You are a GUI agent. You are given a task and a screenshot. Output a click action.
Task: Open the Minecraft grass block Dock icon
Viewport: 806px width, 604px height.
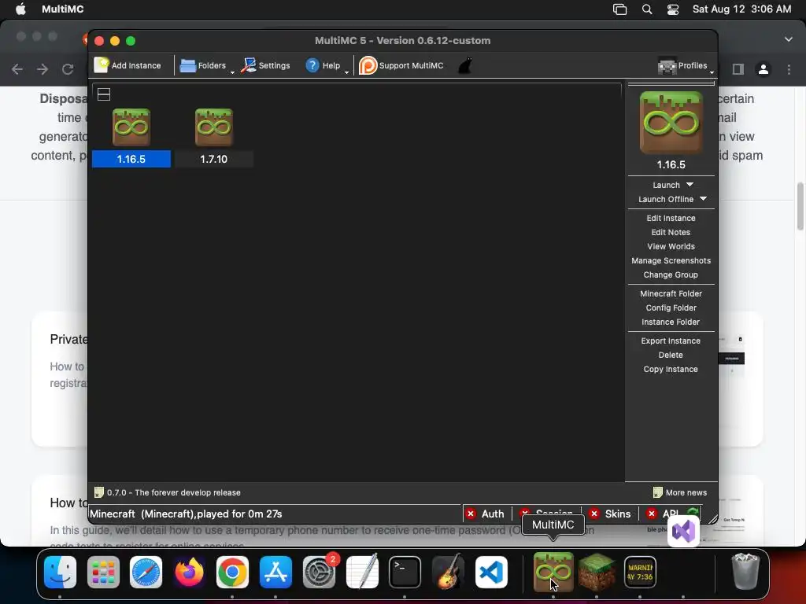[x=597, y=572]
